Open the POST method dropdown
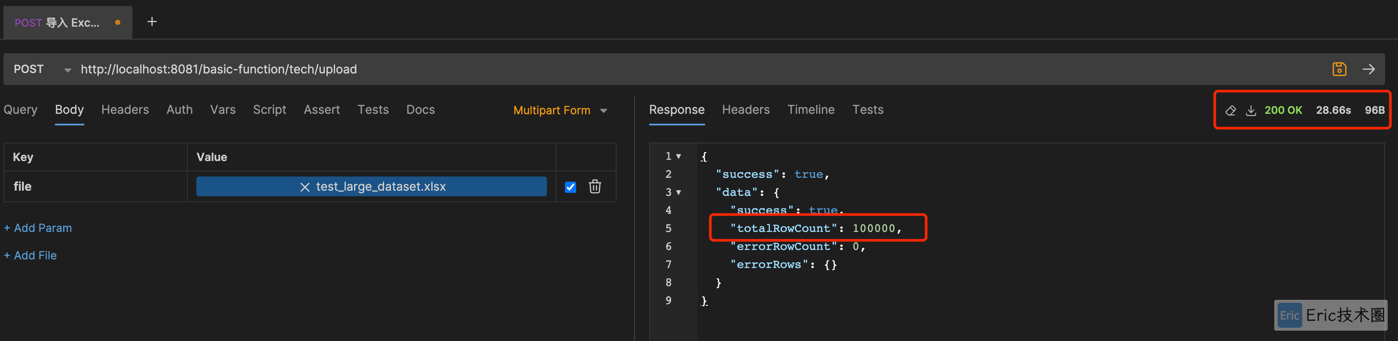Viewport: 1398px width, 341px height. [x=43, y=70]
